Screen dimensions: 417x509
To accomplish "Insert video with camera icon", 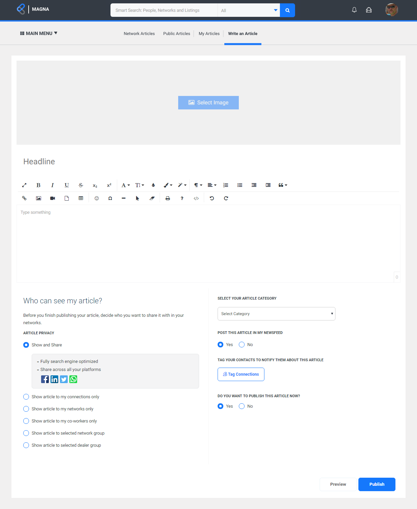I will click(53, 198).
